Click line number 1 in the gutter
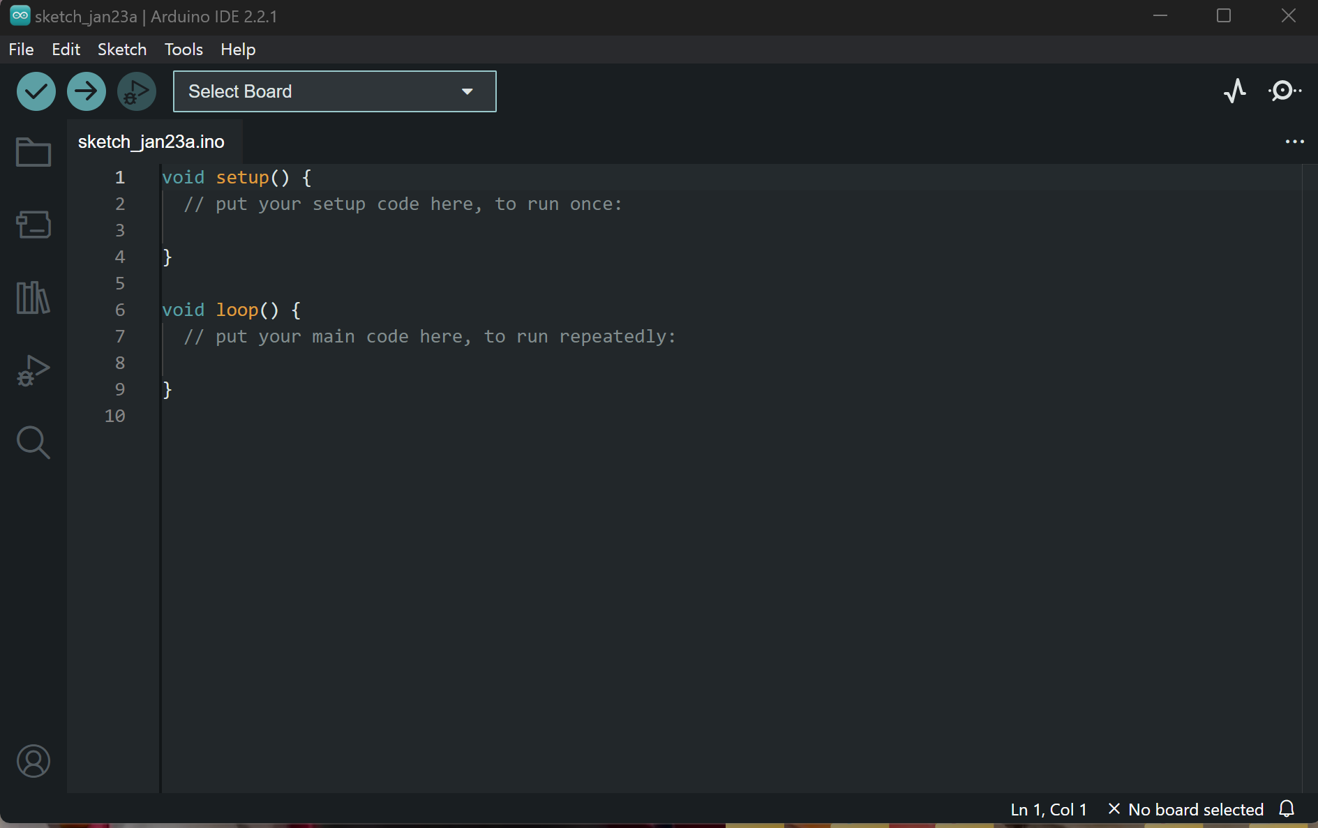 pos(120,178)
